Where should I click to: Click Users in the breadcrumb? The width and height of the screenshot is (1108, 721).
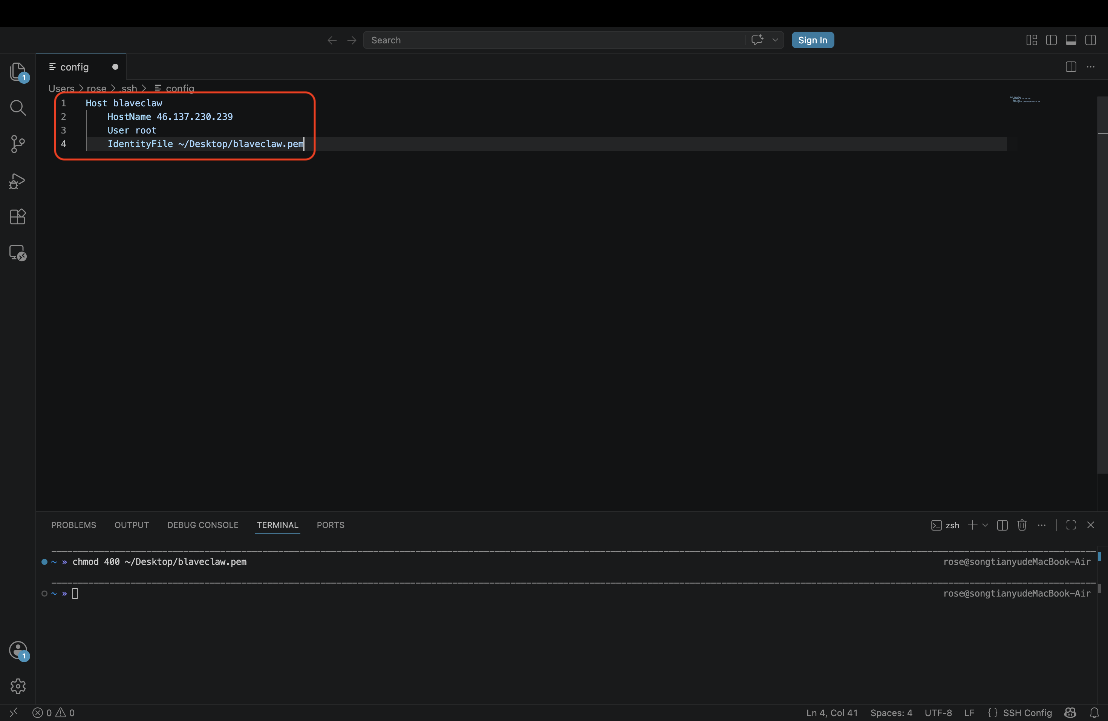[x=61, y=88]
